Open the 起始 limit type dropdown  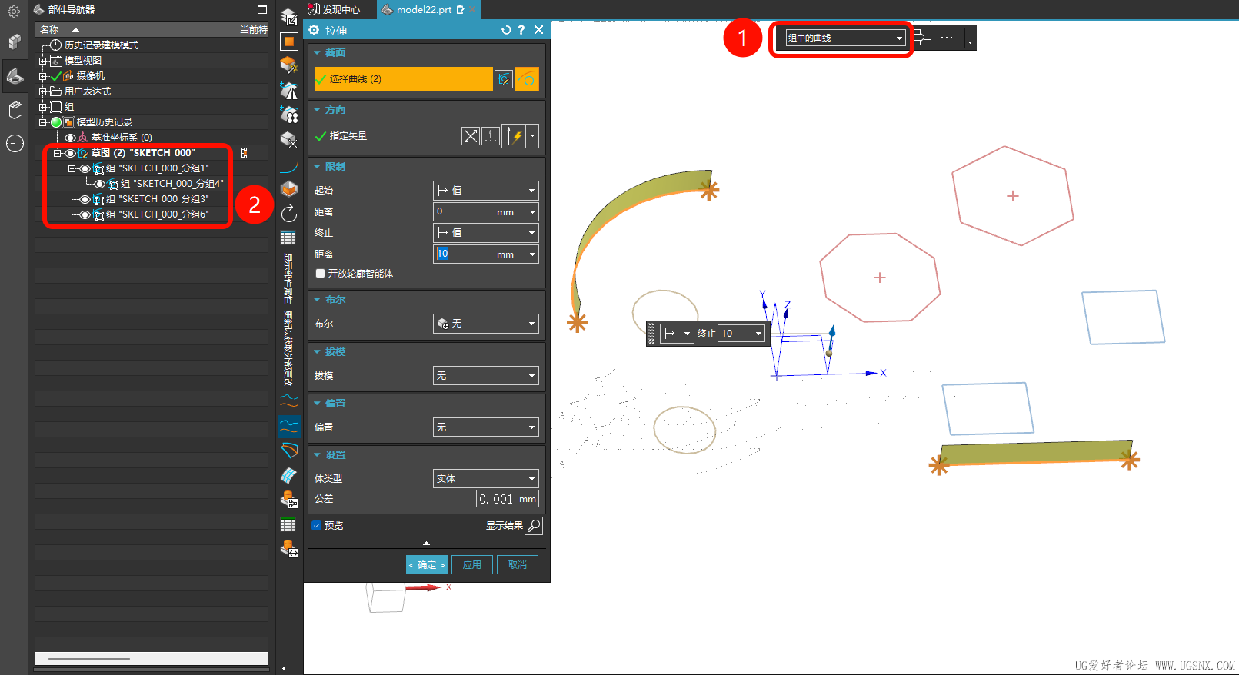click(x=486, y=191)
